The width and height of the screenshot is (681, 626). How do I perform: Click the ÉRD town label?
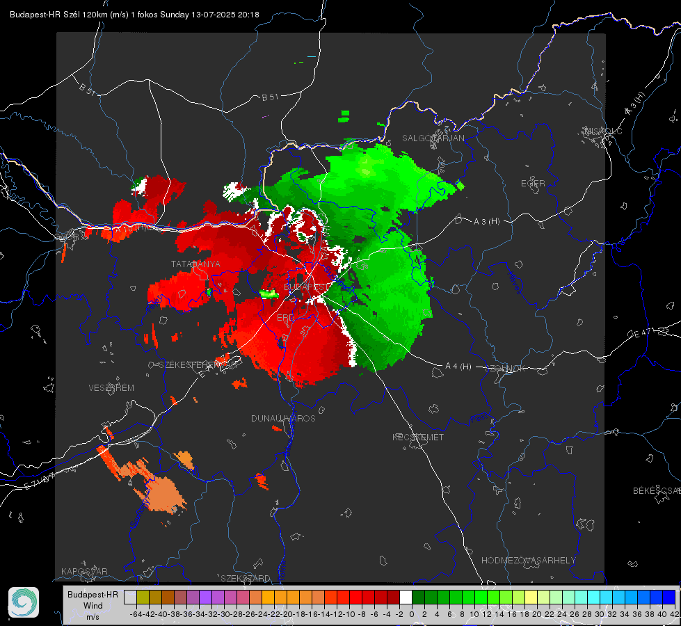point(285,318)
